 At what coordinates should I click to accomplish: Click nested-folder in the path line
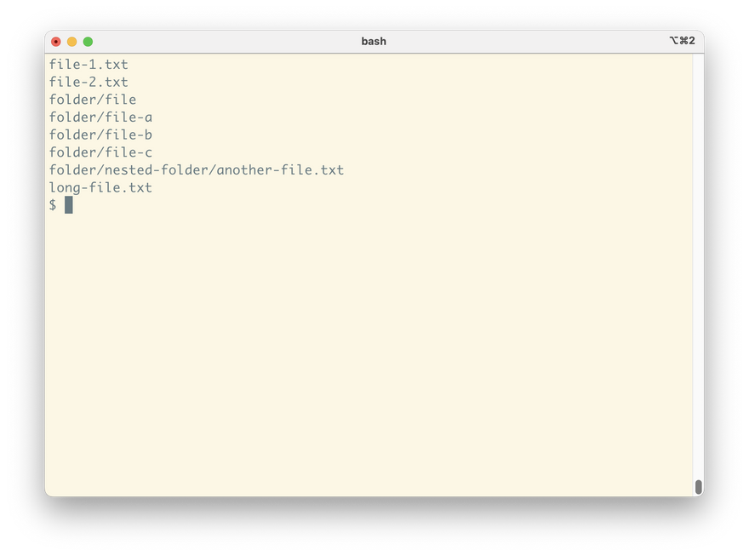pos(157,170)
